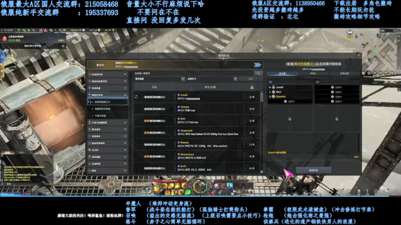Switch to the 参与者 tab in party details
401x225 pixels.
pos(282,73)
